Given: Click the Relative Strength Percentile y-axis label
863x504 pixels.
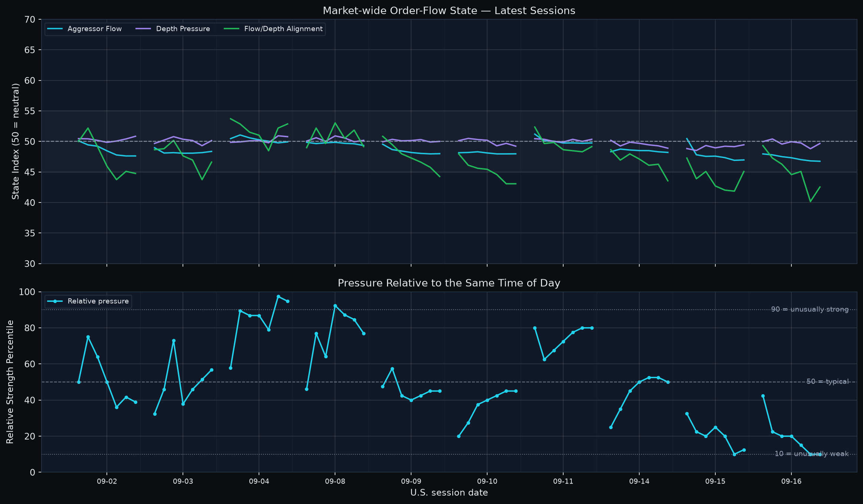Looking at the screenshot, I should pyautogui.click(x=10, y=382).
